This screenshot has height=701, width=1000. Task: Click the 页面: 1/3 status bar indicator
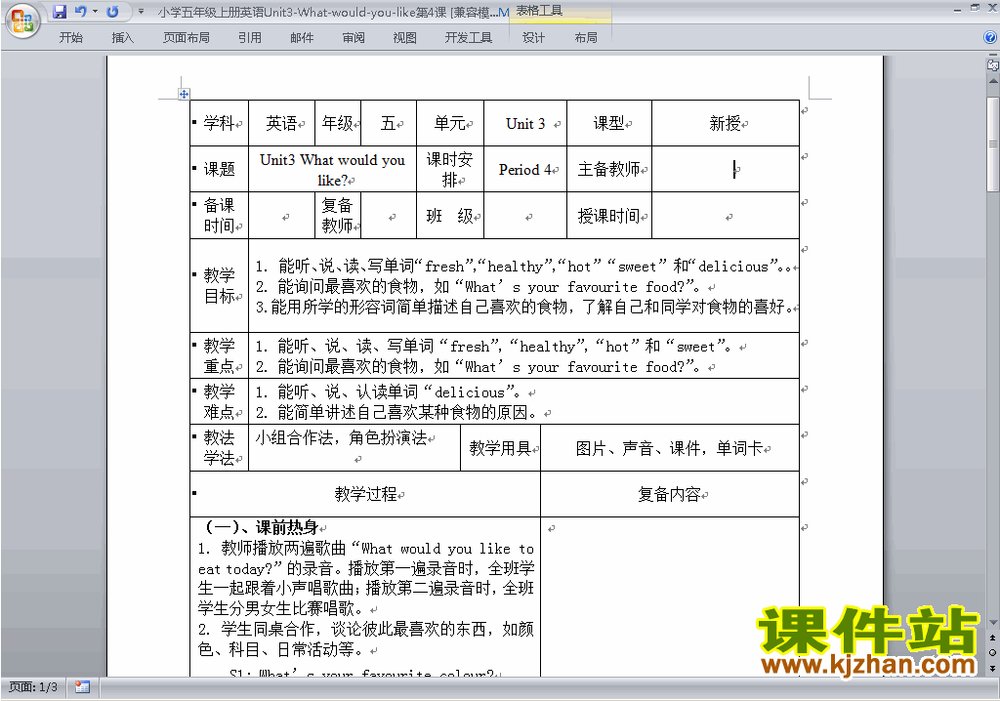[x=32, y=687]
